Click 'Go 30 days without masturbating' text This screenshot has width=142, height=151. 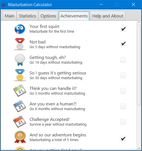56,78
